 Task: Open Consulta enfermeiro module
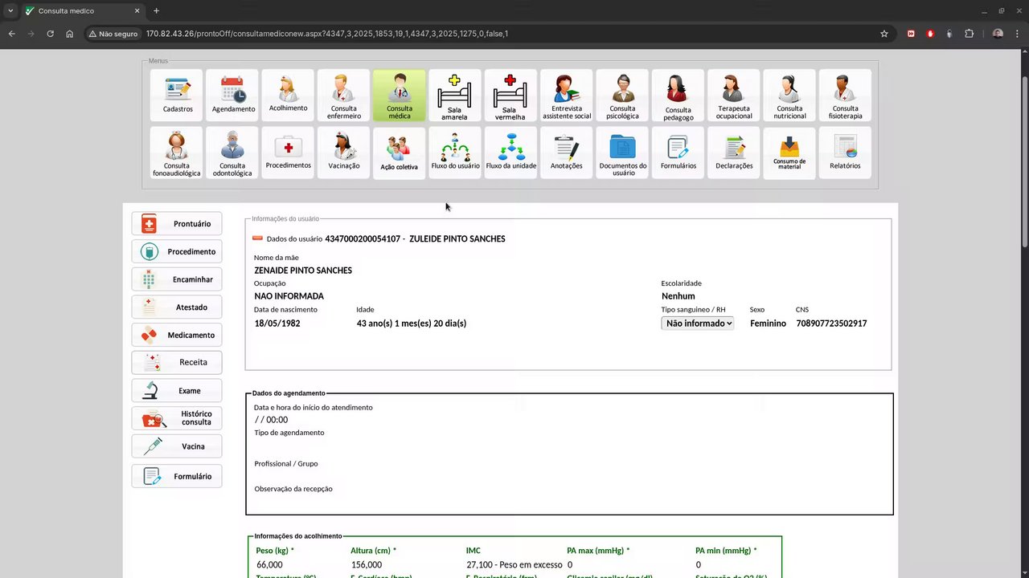click(344, 96)
